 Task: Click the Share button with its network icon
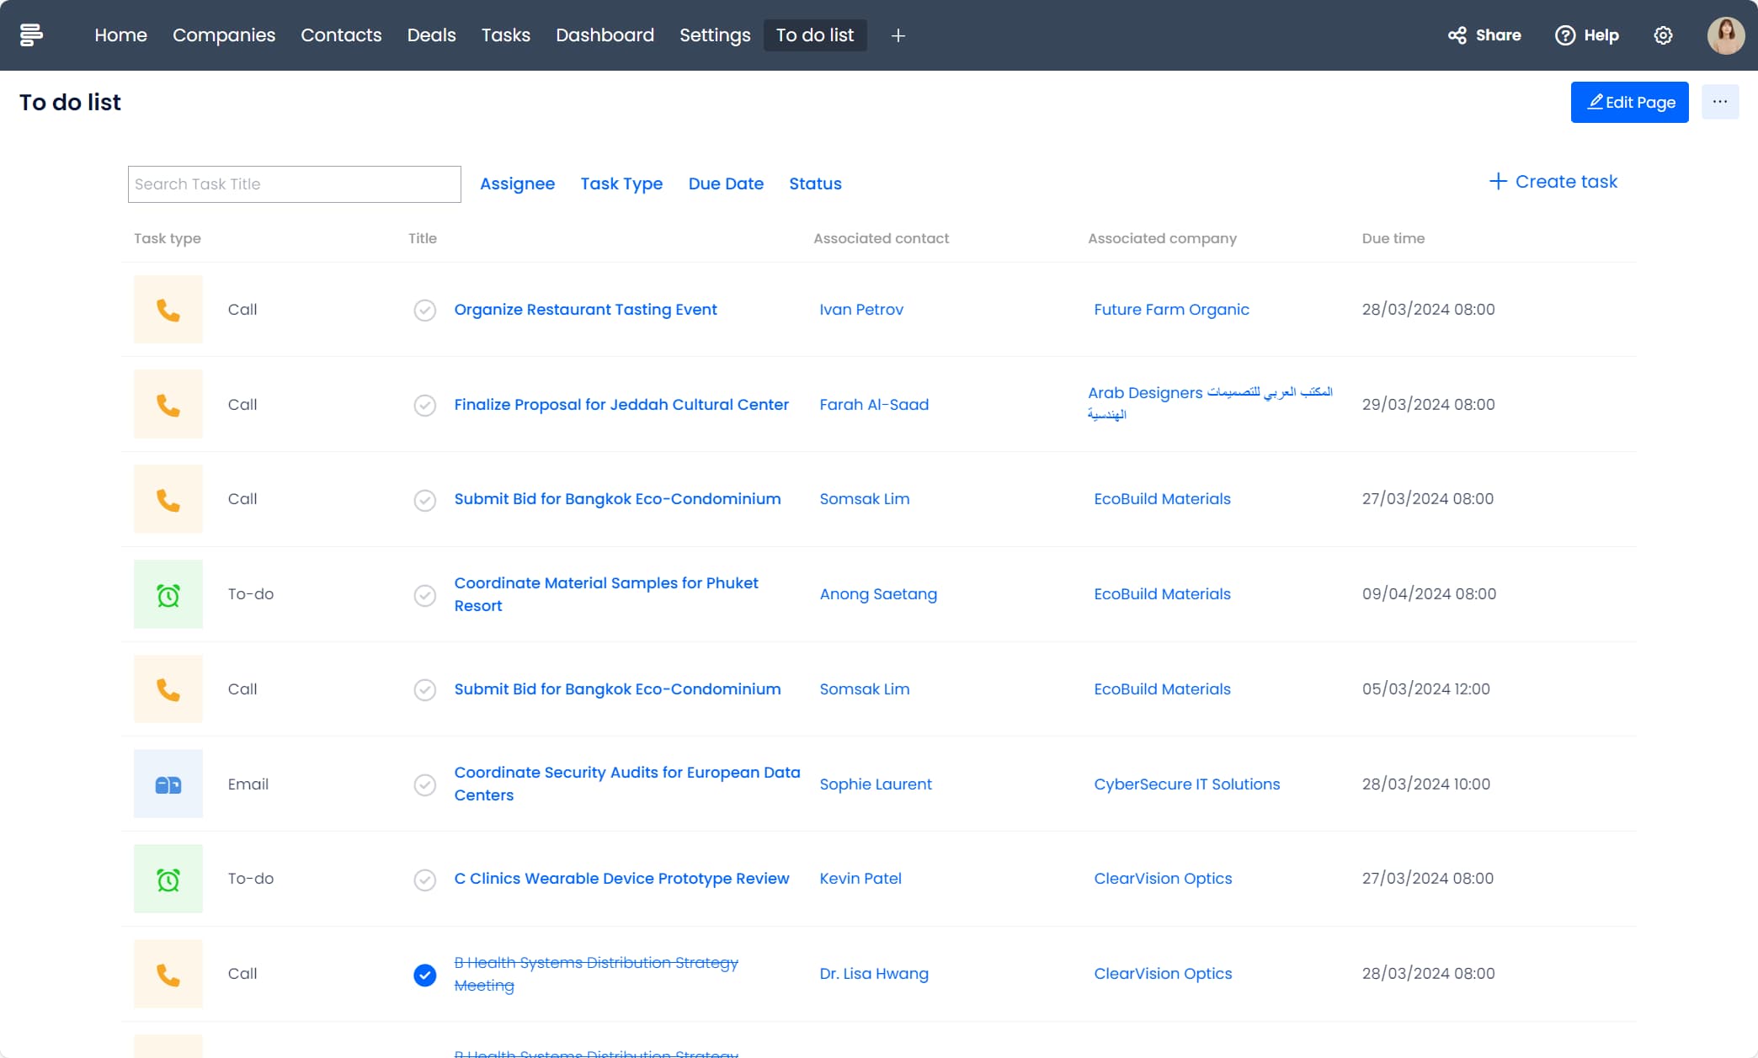pos(1484,35)
